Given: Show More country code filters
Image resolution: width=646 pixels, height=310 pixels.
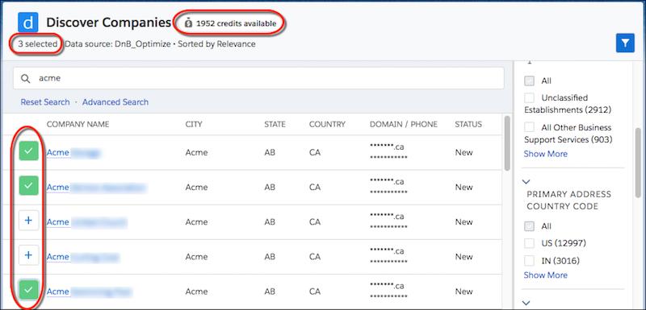Looking at the screenshot, I should coord(546,275).
